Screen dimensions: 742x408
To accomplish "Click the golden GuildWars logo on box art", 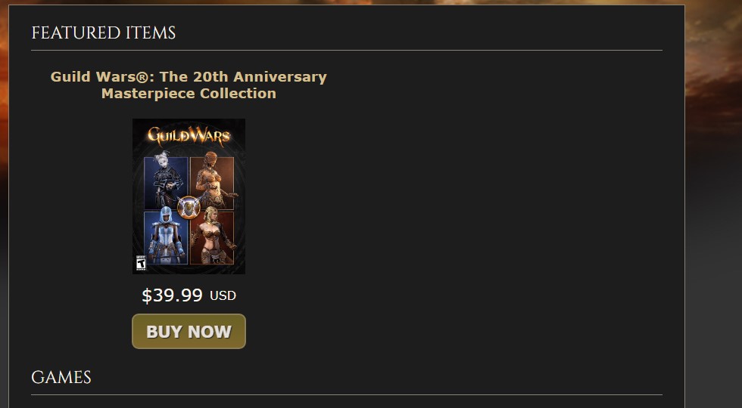I will click(x=189, y=136).
